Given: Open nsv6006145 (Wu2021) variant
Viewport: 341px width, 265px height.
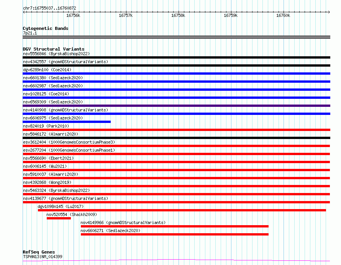Looking at the screenshot, I should [x=45, y=166].
